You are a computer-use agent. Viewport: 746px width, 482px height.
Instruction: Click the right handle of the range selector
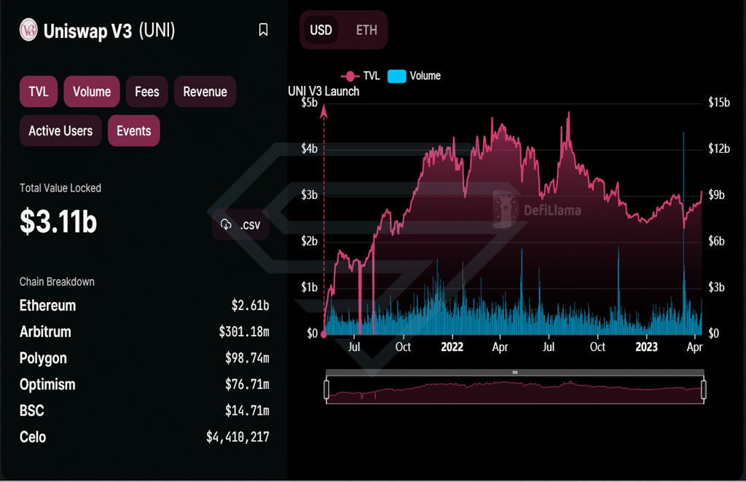704,389
